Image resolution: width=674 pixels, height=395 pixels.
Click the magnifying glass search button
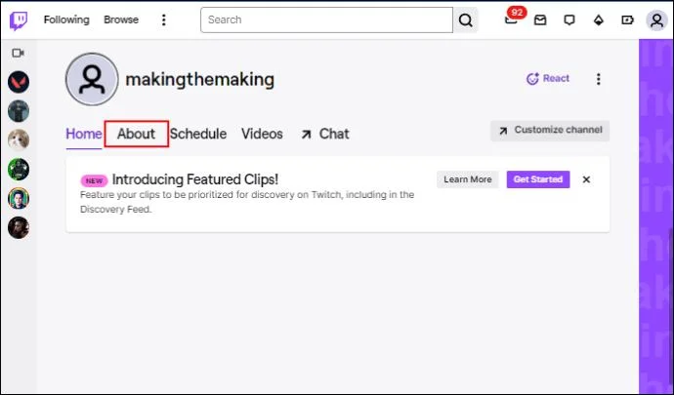pyautogui.click(x=466, y=20)
